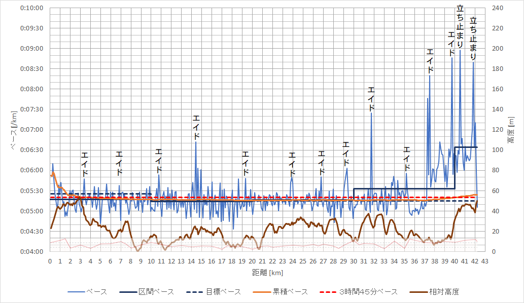This screenshot has height=303, width=524.
Task: Select the 100 altitude tick label
Action: (x=498, y=150)
